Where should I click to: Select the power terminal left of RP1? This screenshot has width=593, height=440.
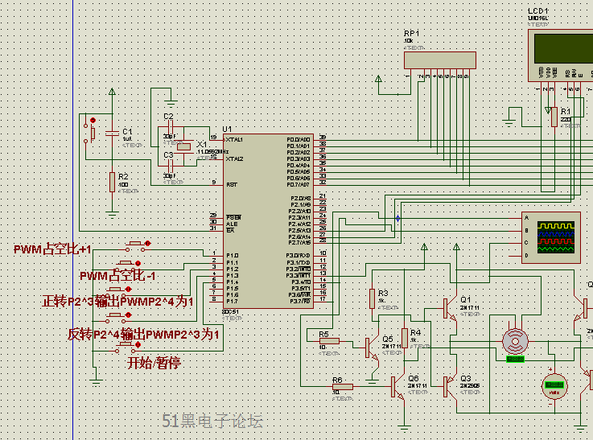click(378, 79)
